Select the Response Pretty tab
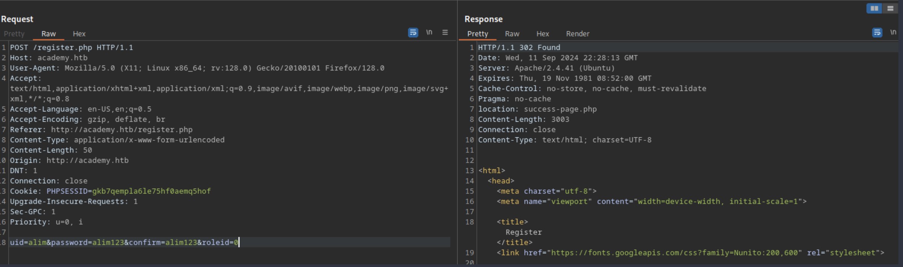 pyautogui.click(x=478, y=34)
